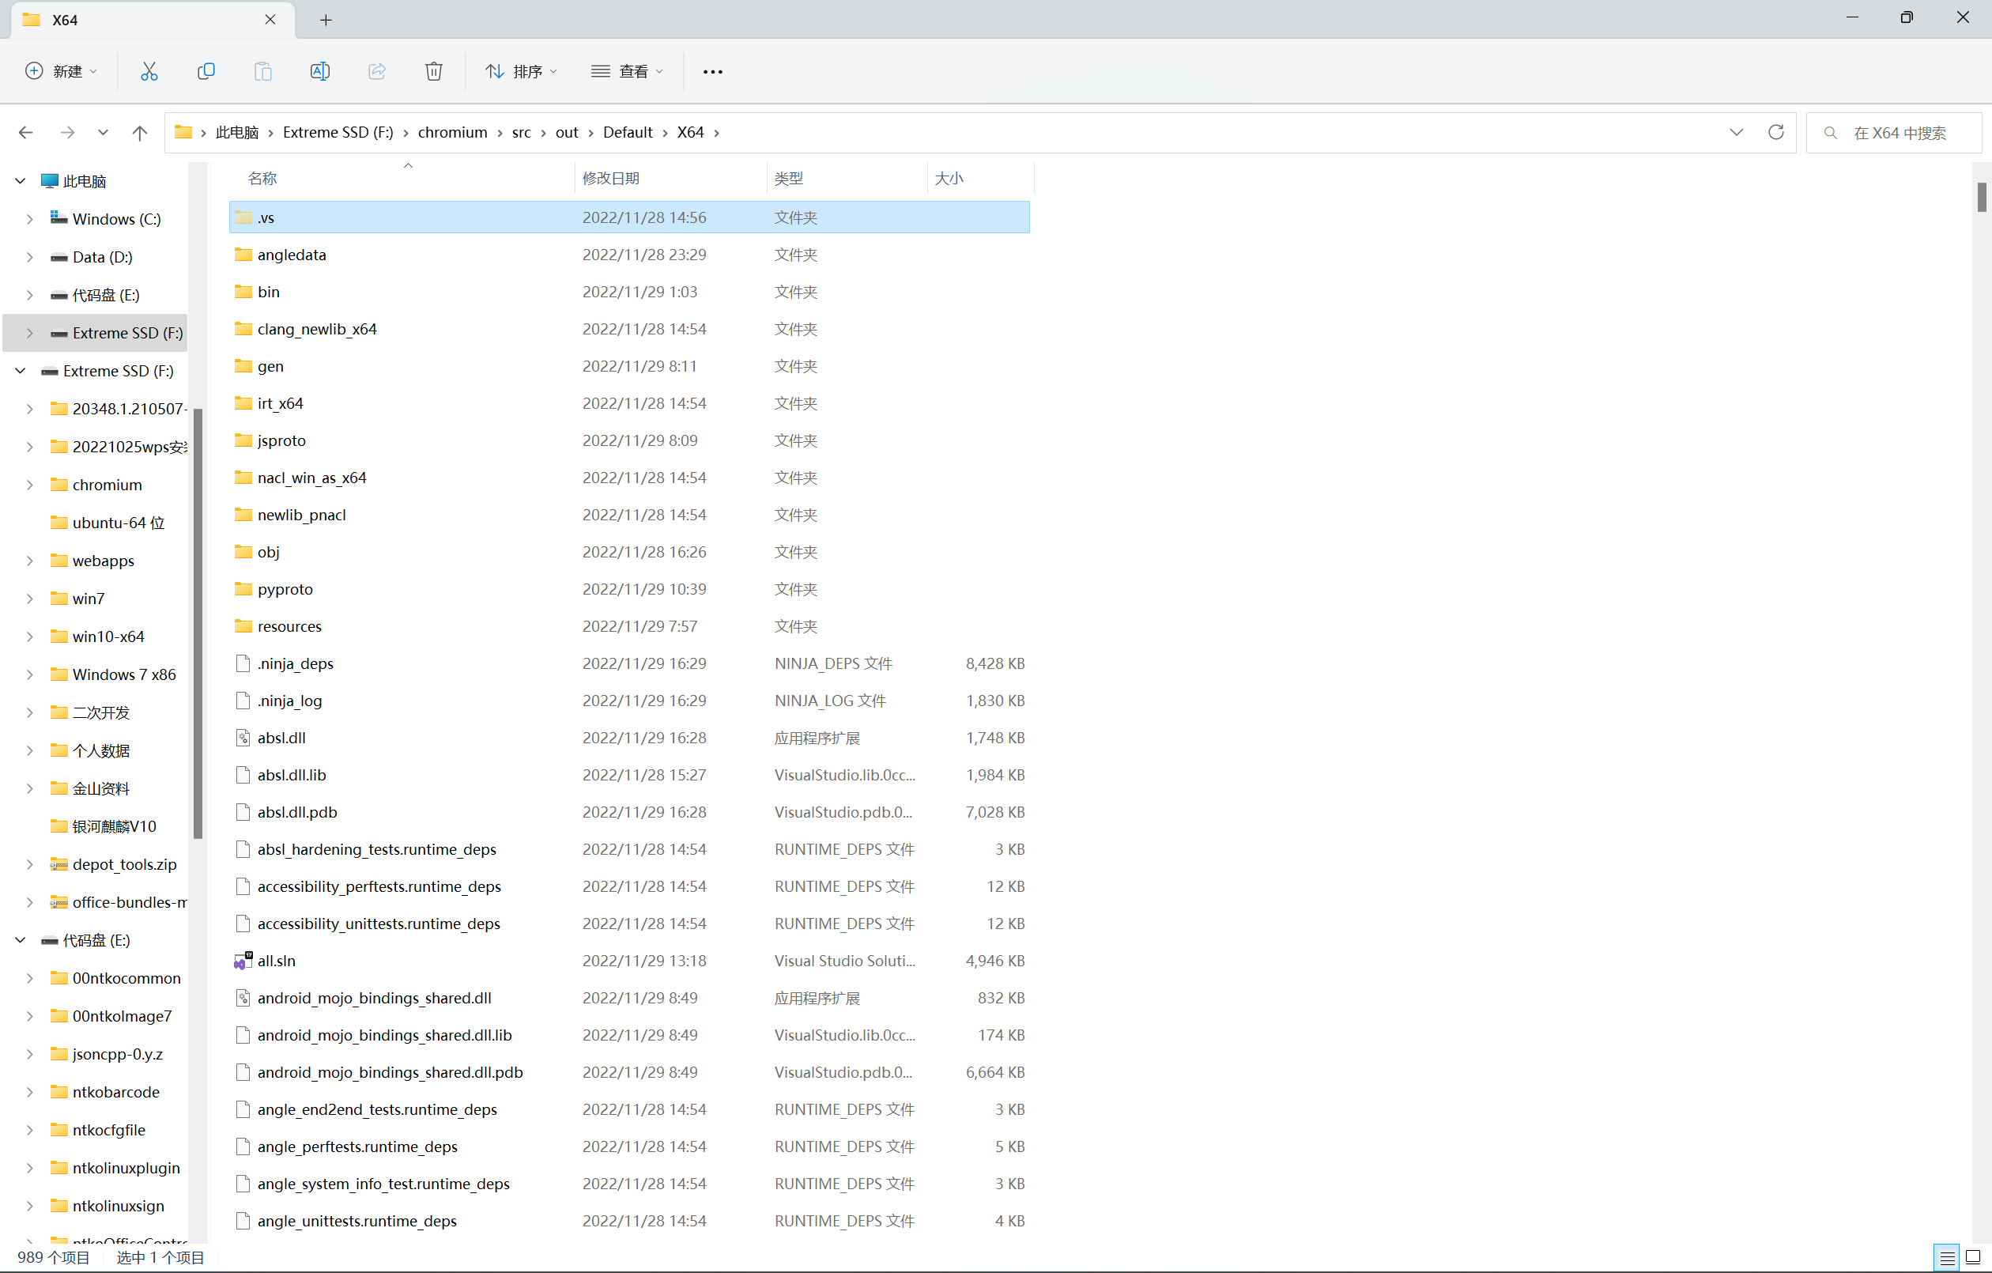
Task: Click Default in the address breadcrumb
Action: click(x=628, y=132)
